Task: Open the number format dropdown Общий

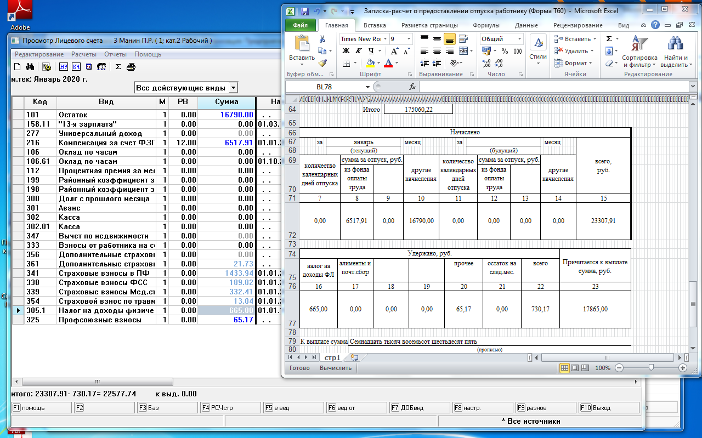Action: tap(519, 39)
